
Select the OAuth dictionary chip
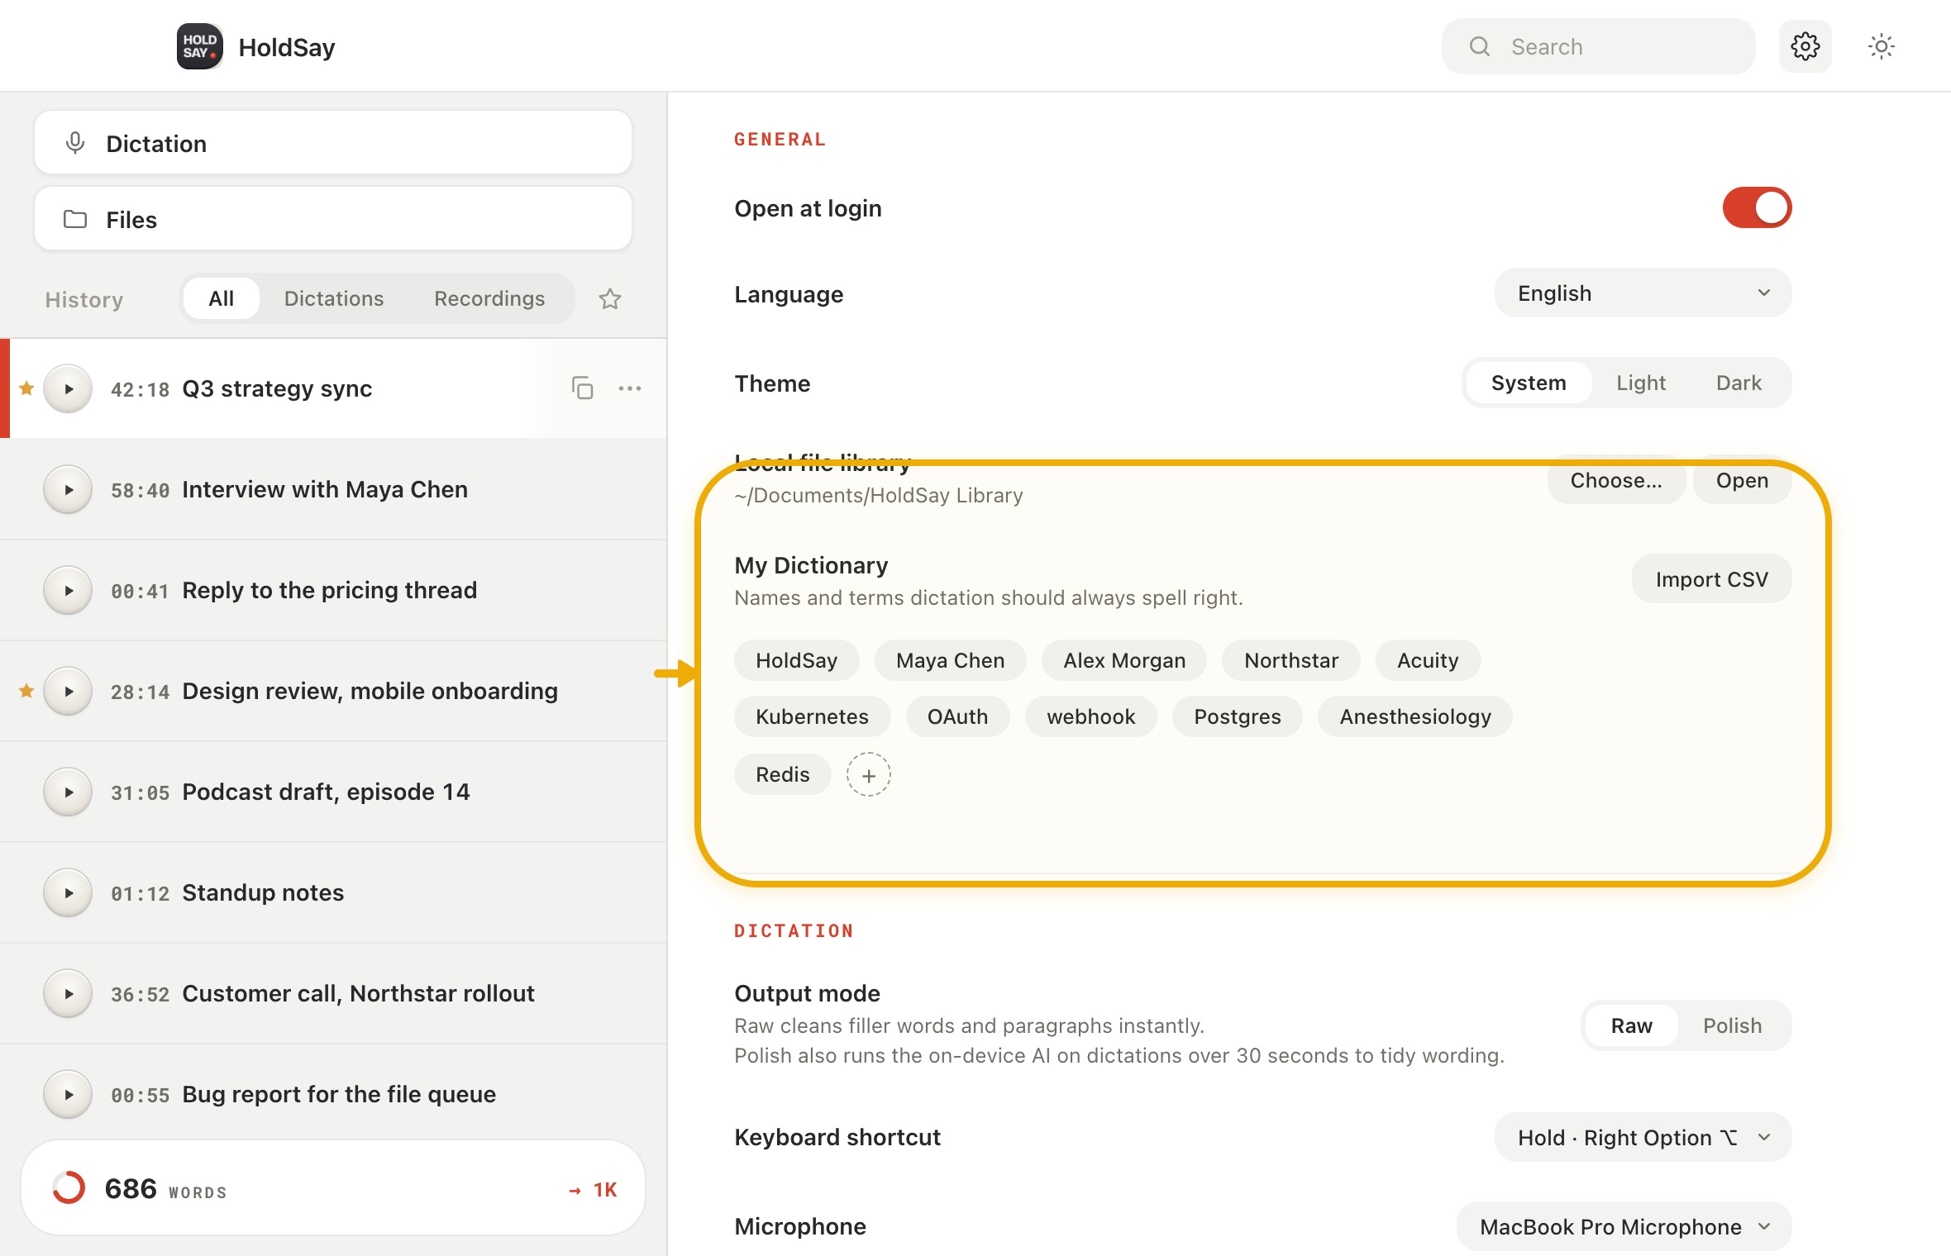click(957, 716)
